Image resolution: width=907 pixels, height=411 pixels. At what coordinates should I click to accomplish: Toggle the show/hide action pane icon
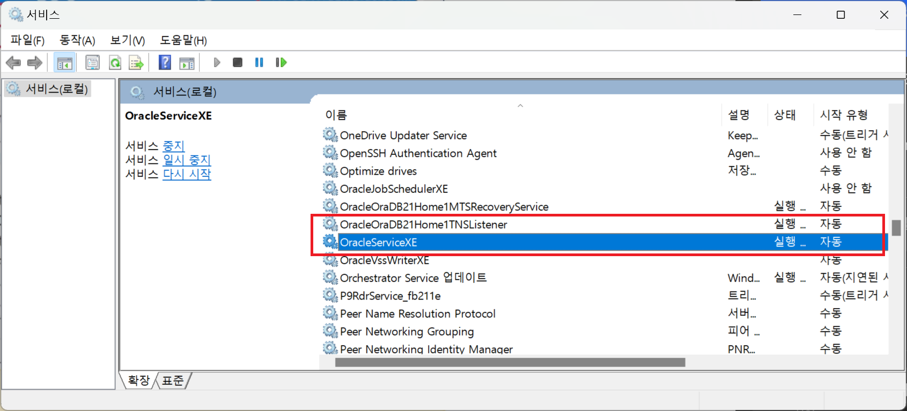point(187,63)
